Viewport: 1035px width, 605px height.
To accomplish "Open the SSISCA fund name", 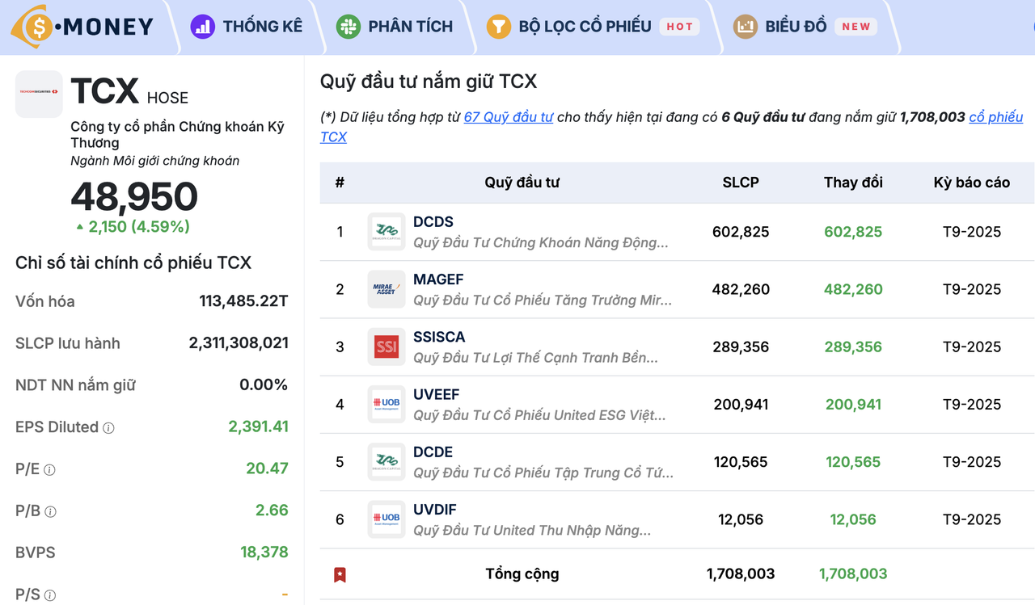I will (439, 337).
